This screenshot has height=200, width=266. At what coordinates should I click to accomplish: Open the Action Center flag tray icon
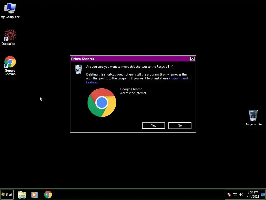[229, 195]
